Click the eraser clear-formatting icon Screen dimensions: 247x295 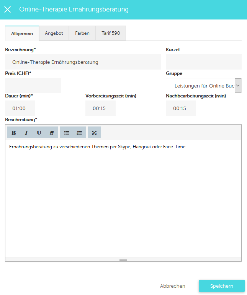(52, 133)
